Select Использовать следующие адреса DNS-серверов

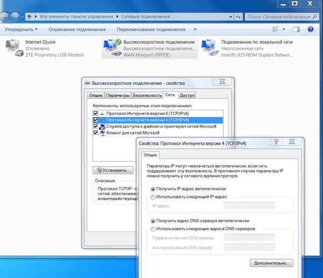(153, 229)
